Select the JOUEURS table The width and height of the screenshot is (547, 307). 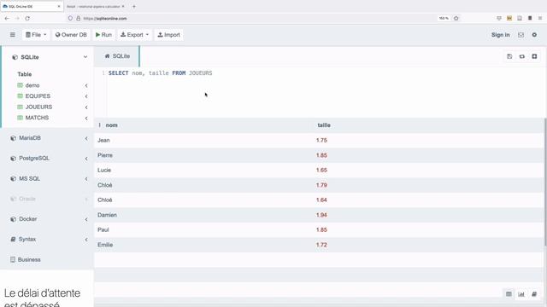[x=38, y=107]
